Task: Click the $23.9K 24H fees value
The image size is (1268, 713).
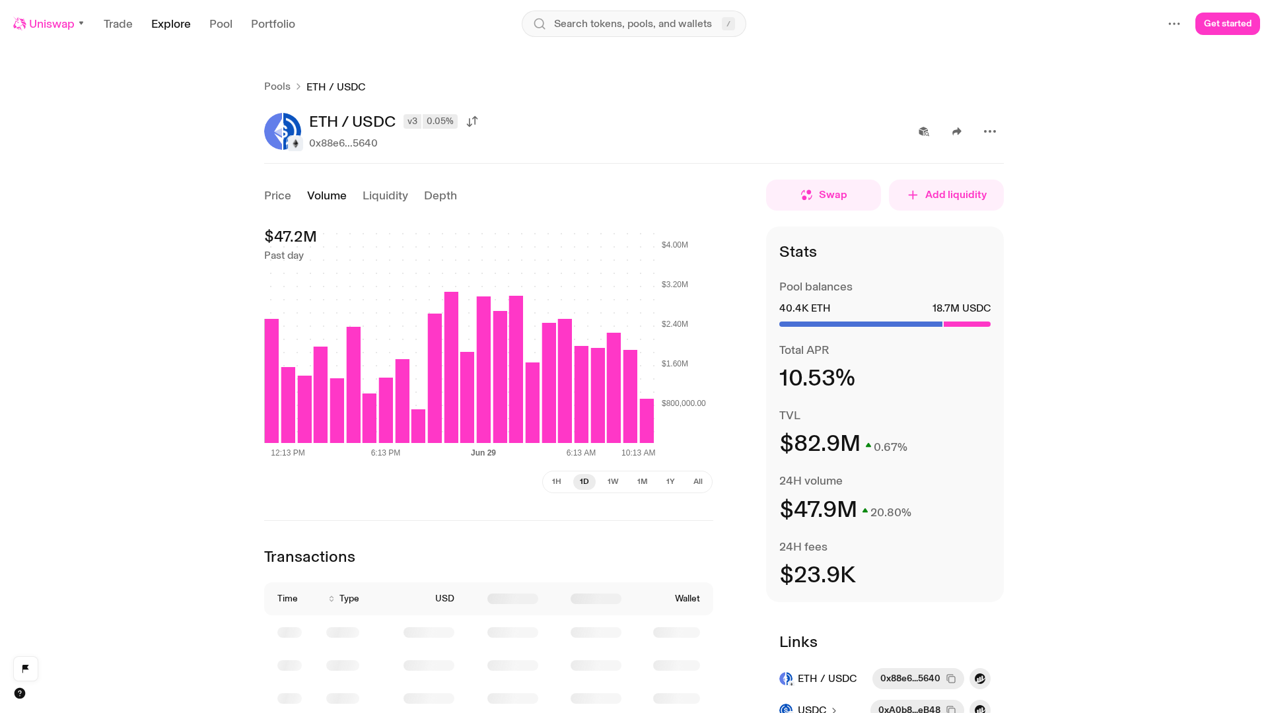Action: pyautogui.click(x=818, y=575)
